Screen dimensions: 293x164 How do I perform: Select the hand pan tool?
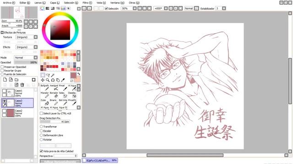click(58, 80)
